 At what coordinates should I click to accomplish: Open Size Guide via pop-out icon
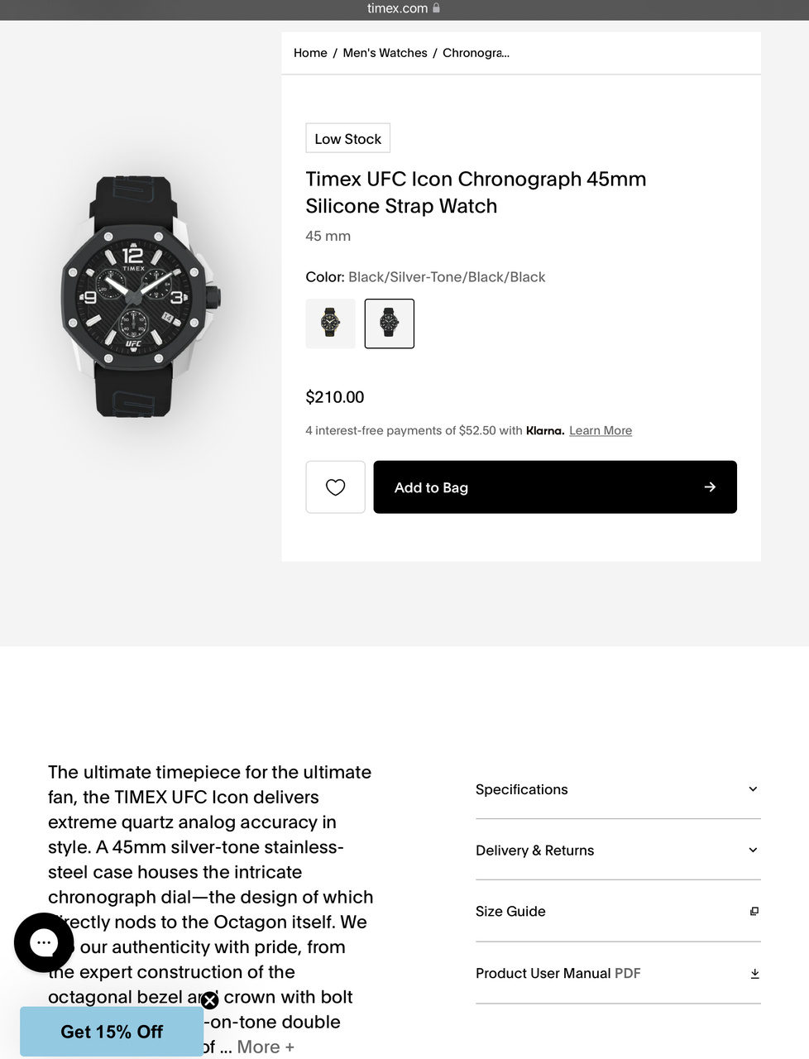click(754, 912)
